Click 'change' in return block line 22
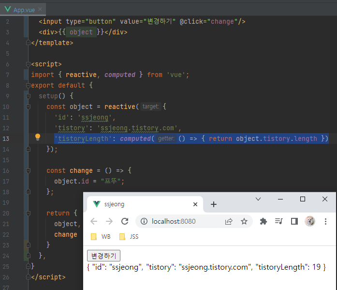Image resolution: width=337 pixels, height=290 pixels. point(66,234)
